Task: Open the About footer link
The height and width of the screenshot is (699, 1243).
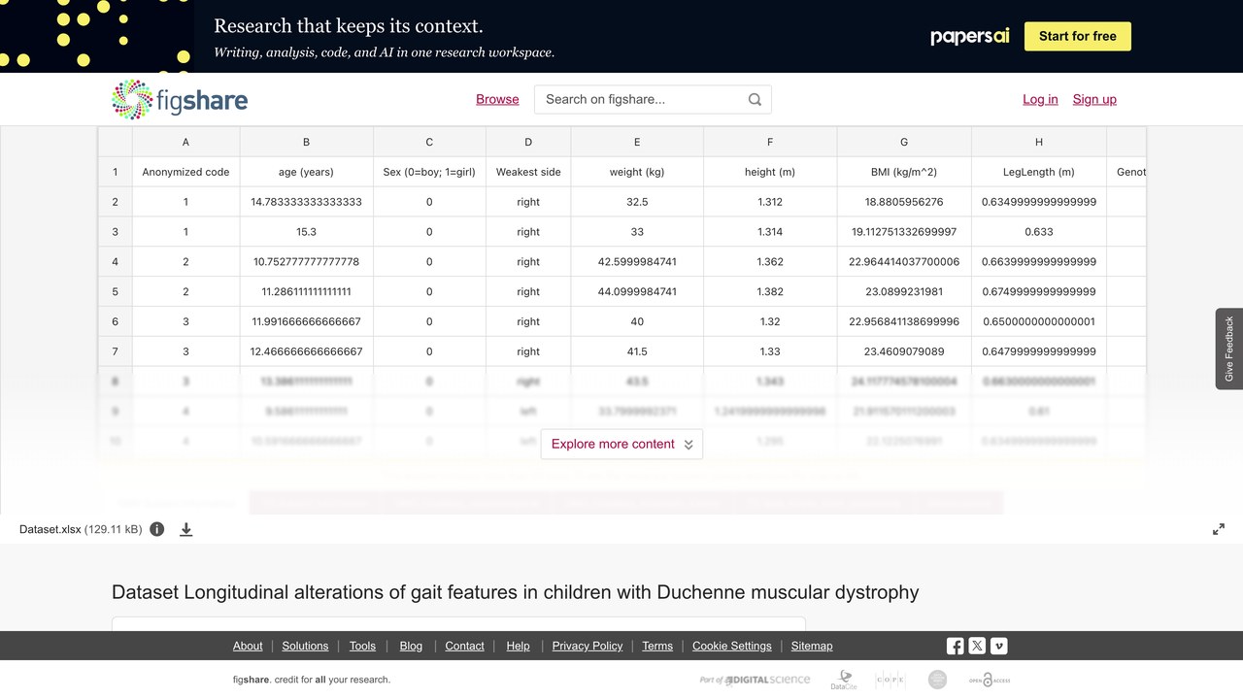Action: [x=248, y=646]
